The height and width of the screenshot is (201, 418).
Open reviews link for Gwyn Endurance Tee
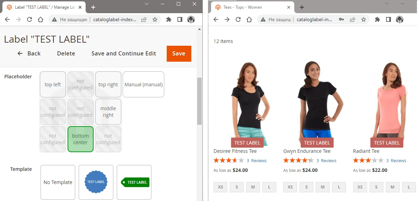pos(326,160)
